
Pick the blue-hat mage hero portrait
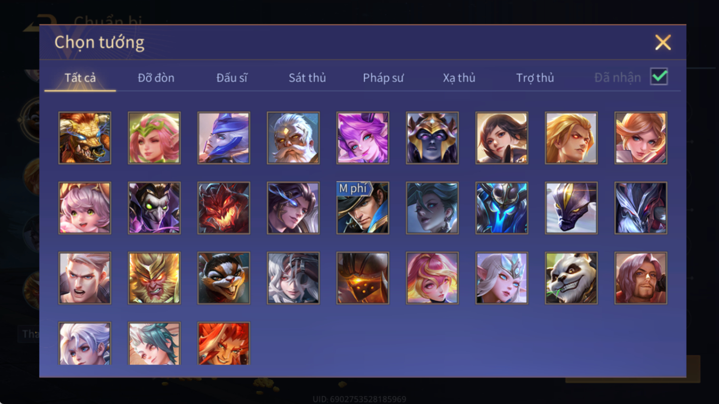(x=224, y=138)
